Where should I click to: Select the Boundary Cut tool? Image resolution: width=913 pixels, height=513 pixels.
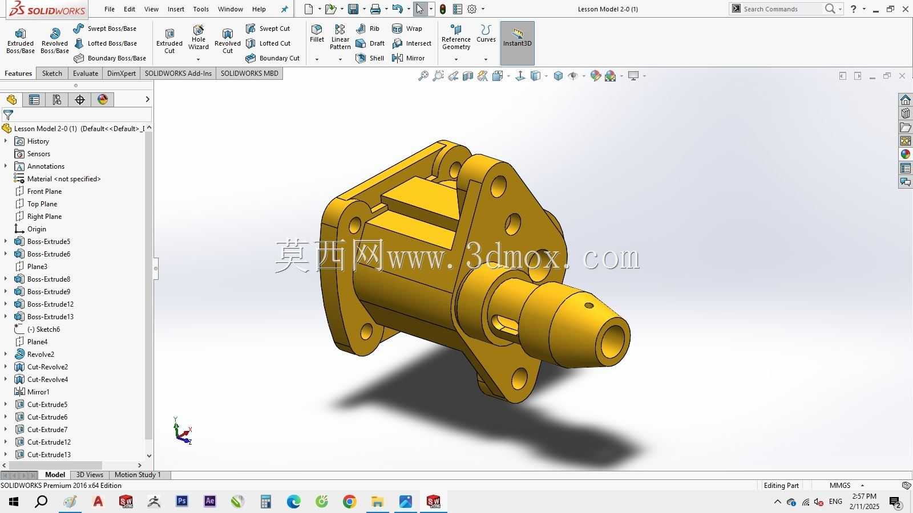click(273, 58)
